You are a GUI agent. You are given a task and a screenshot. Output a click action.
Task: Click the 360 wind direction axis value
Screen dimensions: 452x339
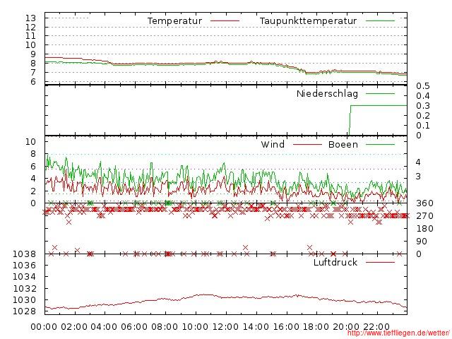(424, 203)
